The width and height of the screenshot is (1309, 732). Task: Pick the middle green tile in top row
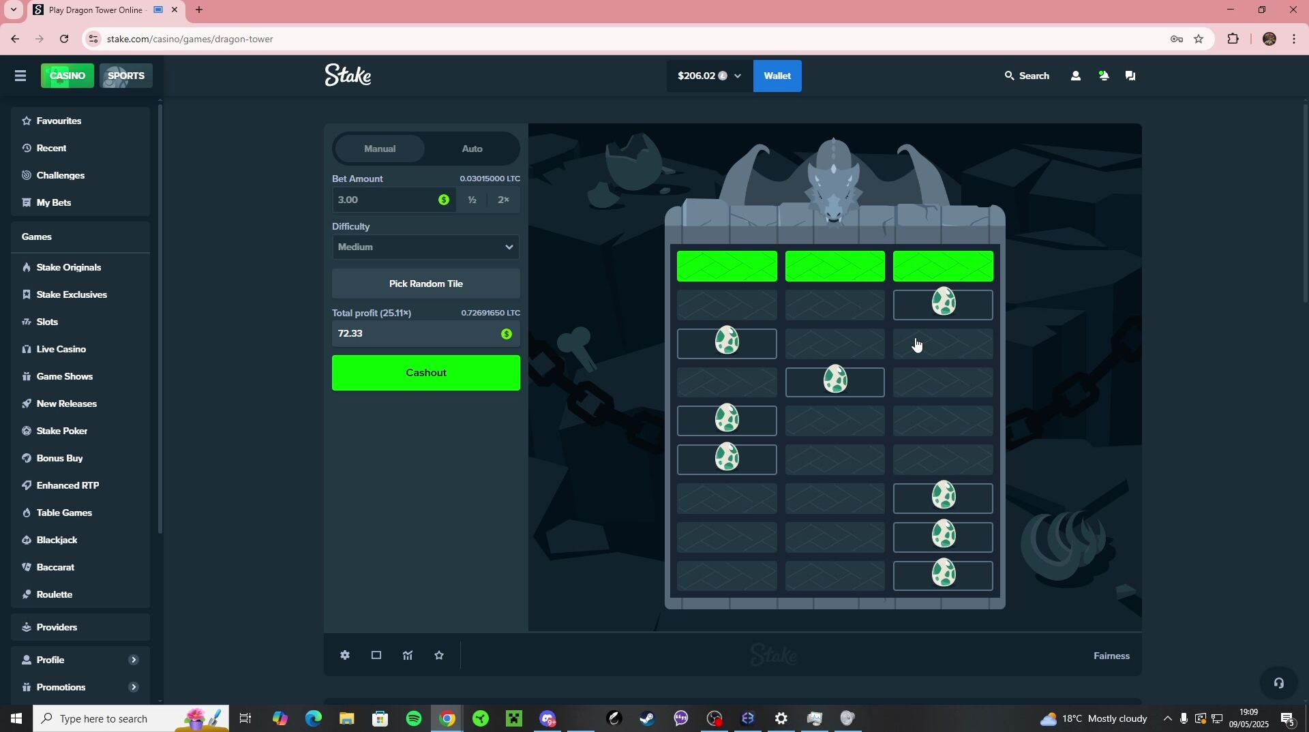pyautogui.click(x=834, y=266)
